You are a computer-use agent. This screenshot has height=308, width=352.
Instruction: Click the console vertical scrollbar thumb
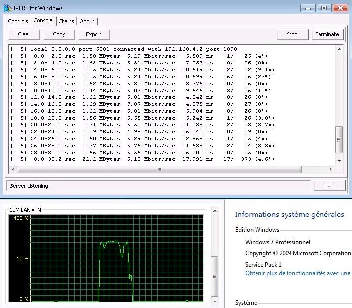(339, 140)
